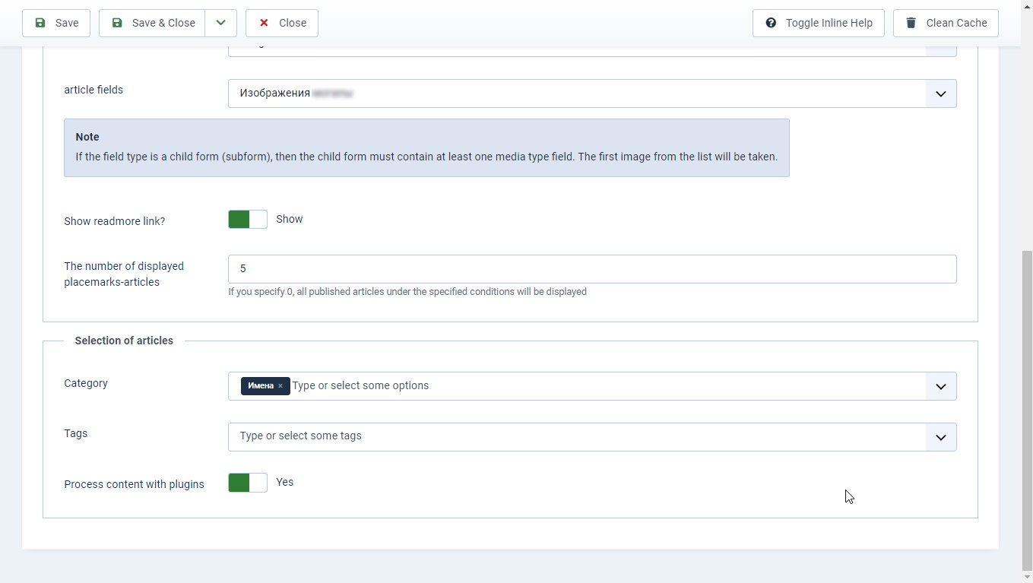The image size is (1033, 583).
Task: Expand the Category dropdown chevron
Action: 941,386
